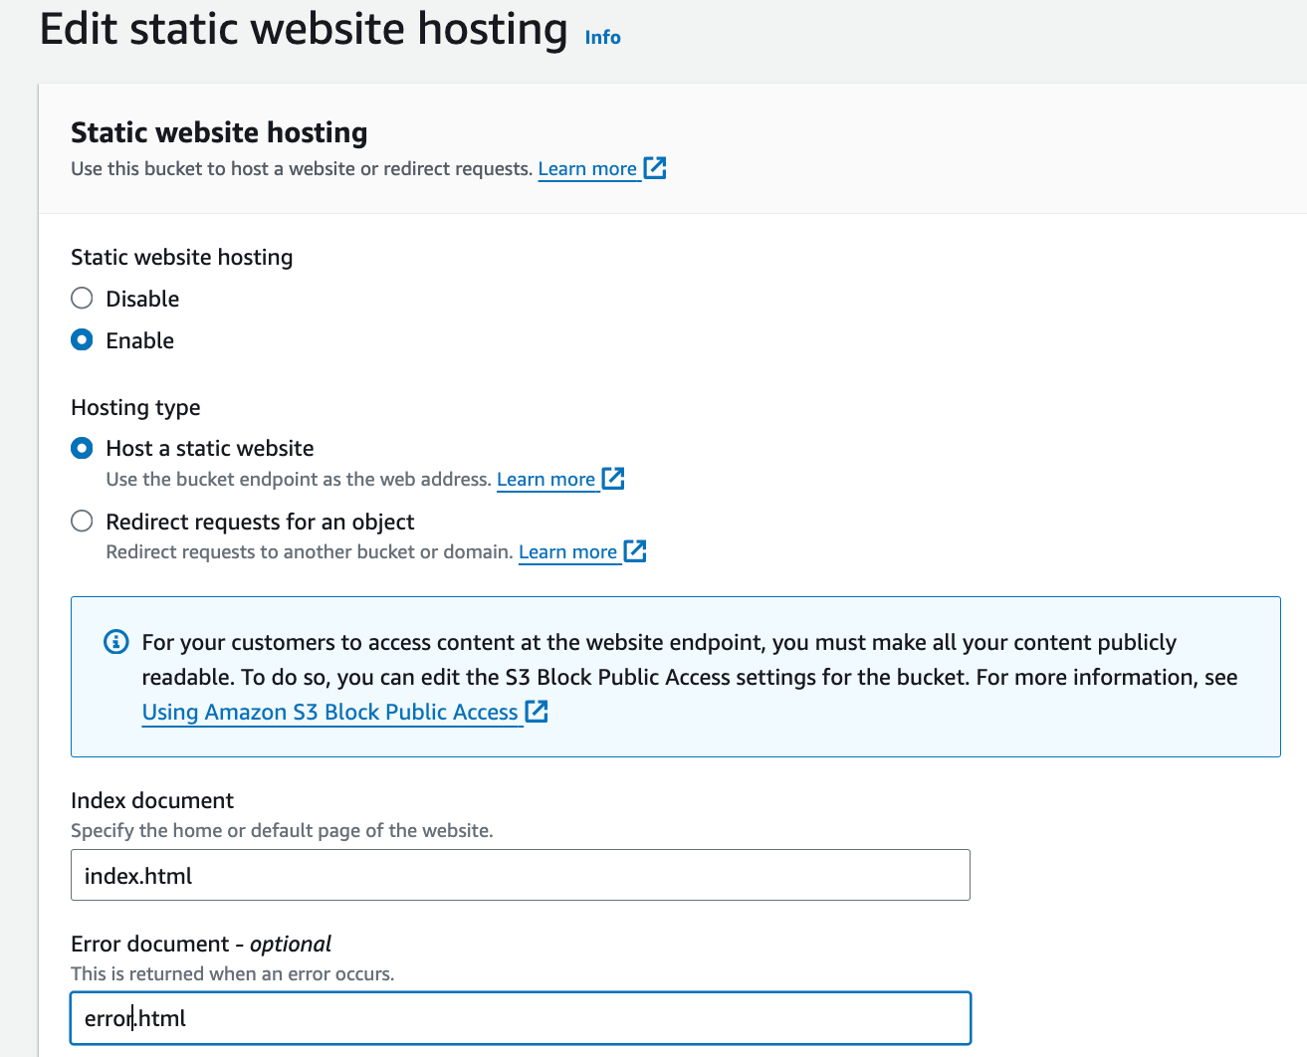
Task: Choose Redirect requests for an object option
Action: pyautogui.click(x=83, y=522)
